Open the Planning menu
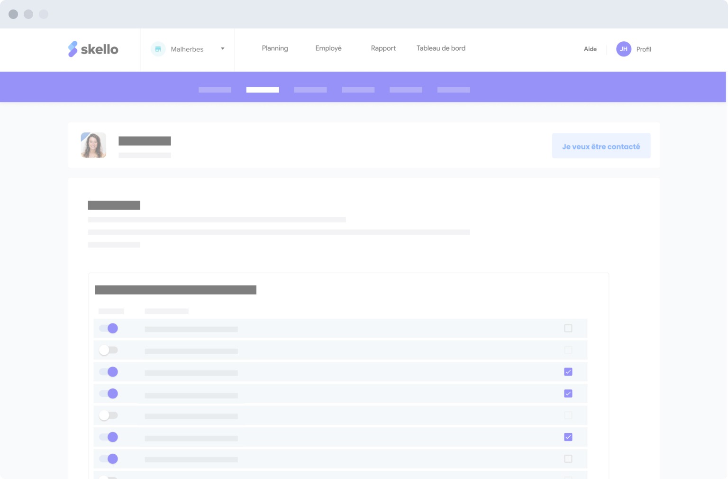 pyautogui.click(x=275, y=48)
